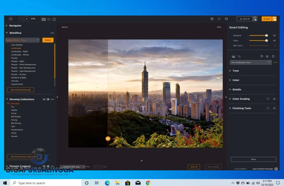The image size is (284, 186).
Task: Click the Color slider handle
Action: 266,41
